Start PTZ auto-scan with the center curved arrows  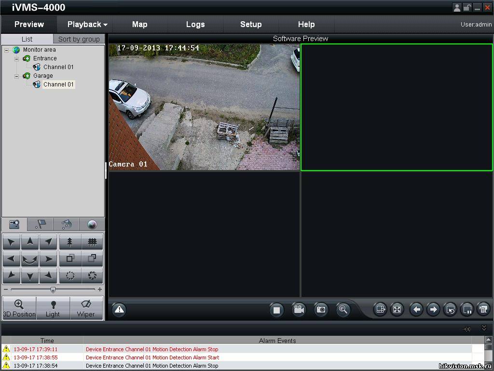click(x=30, y=259)
